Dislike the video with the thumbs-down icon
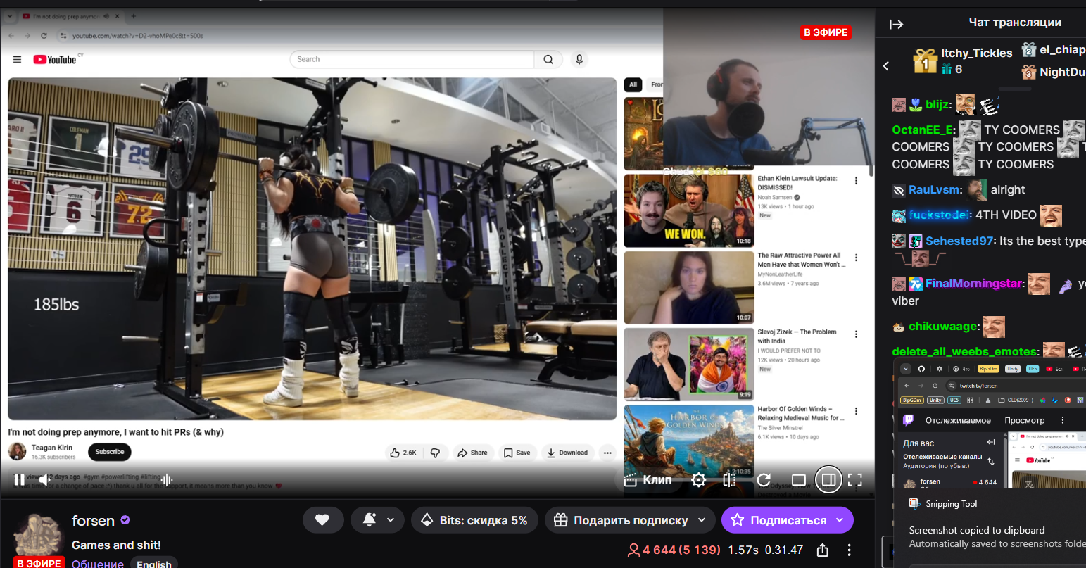The height and width of the screenshot is (568, 1086). [435, 453]
